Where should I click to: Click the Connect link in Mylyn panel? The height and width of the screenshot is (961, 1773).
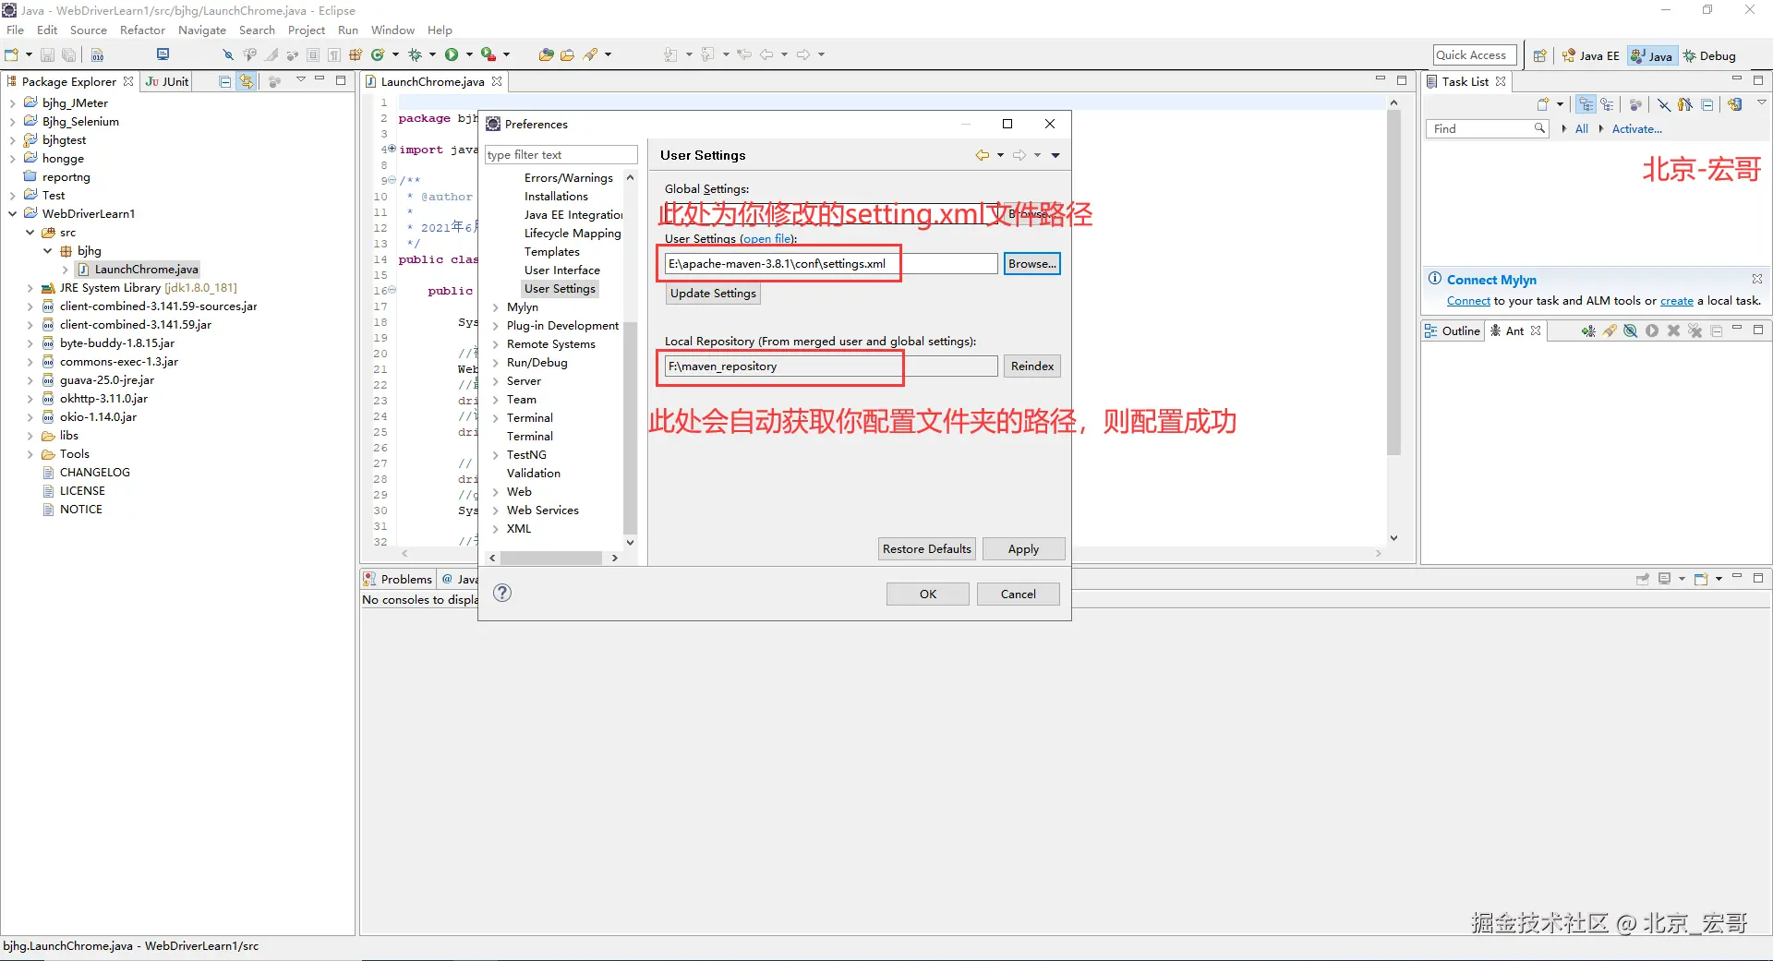point(1468,301)
